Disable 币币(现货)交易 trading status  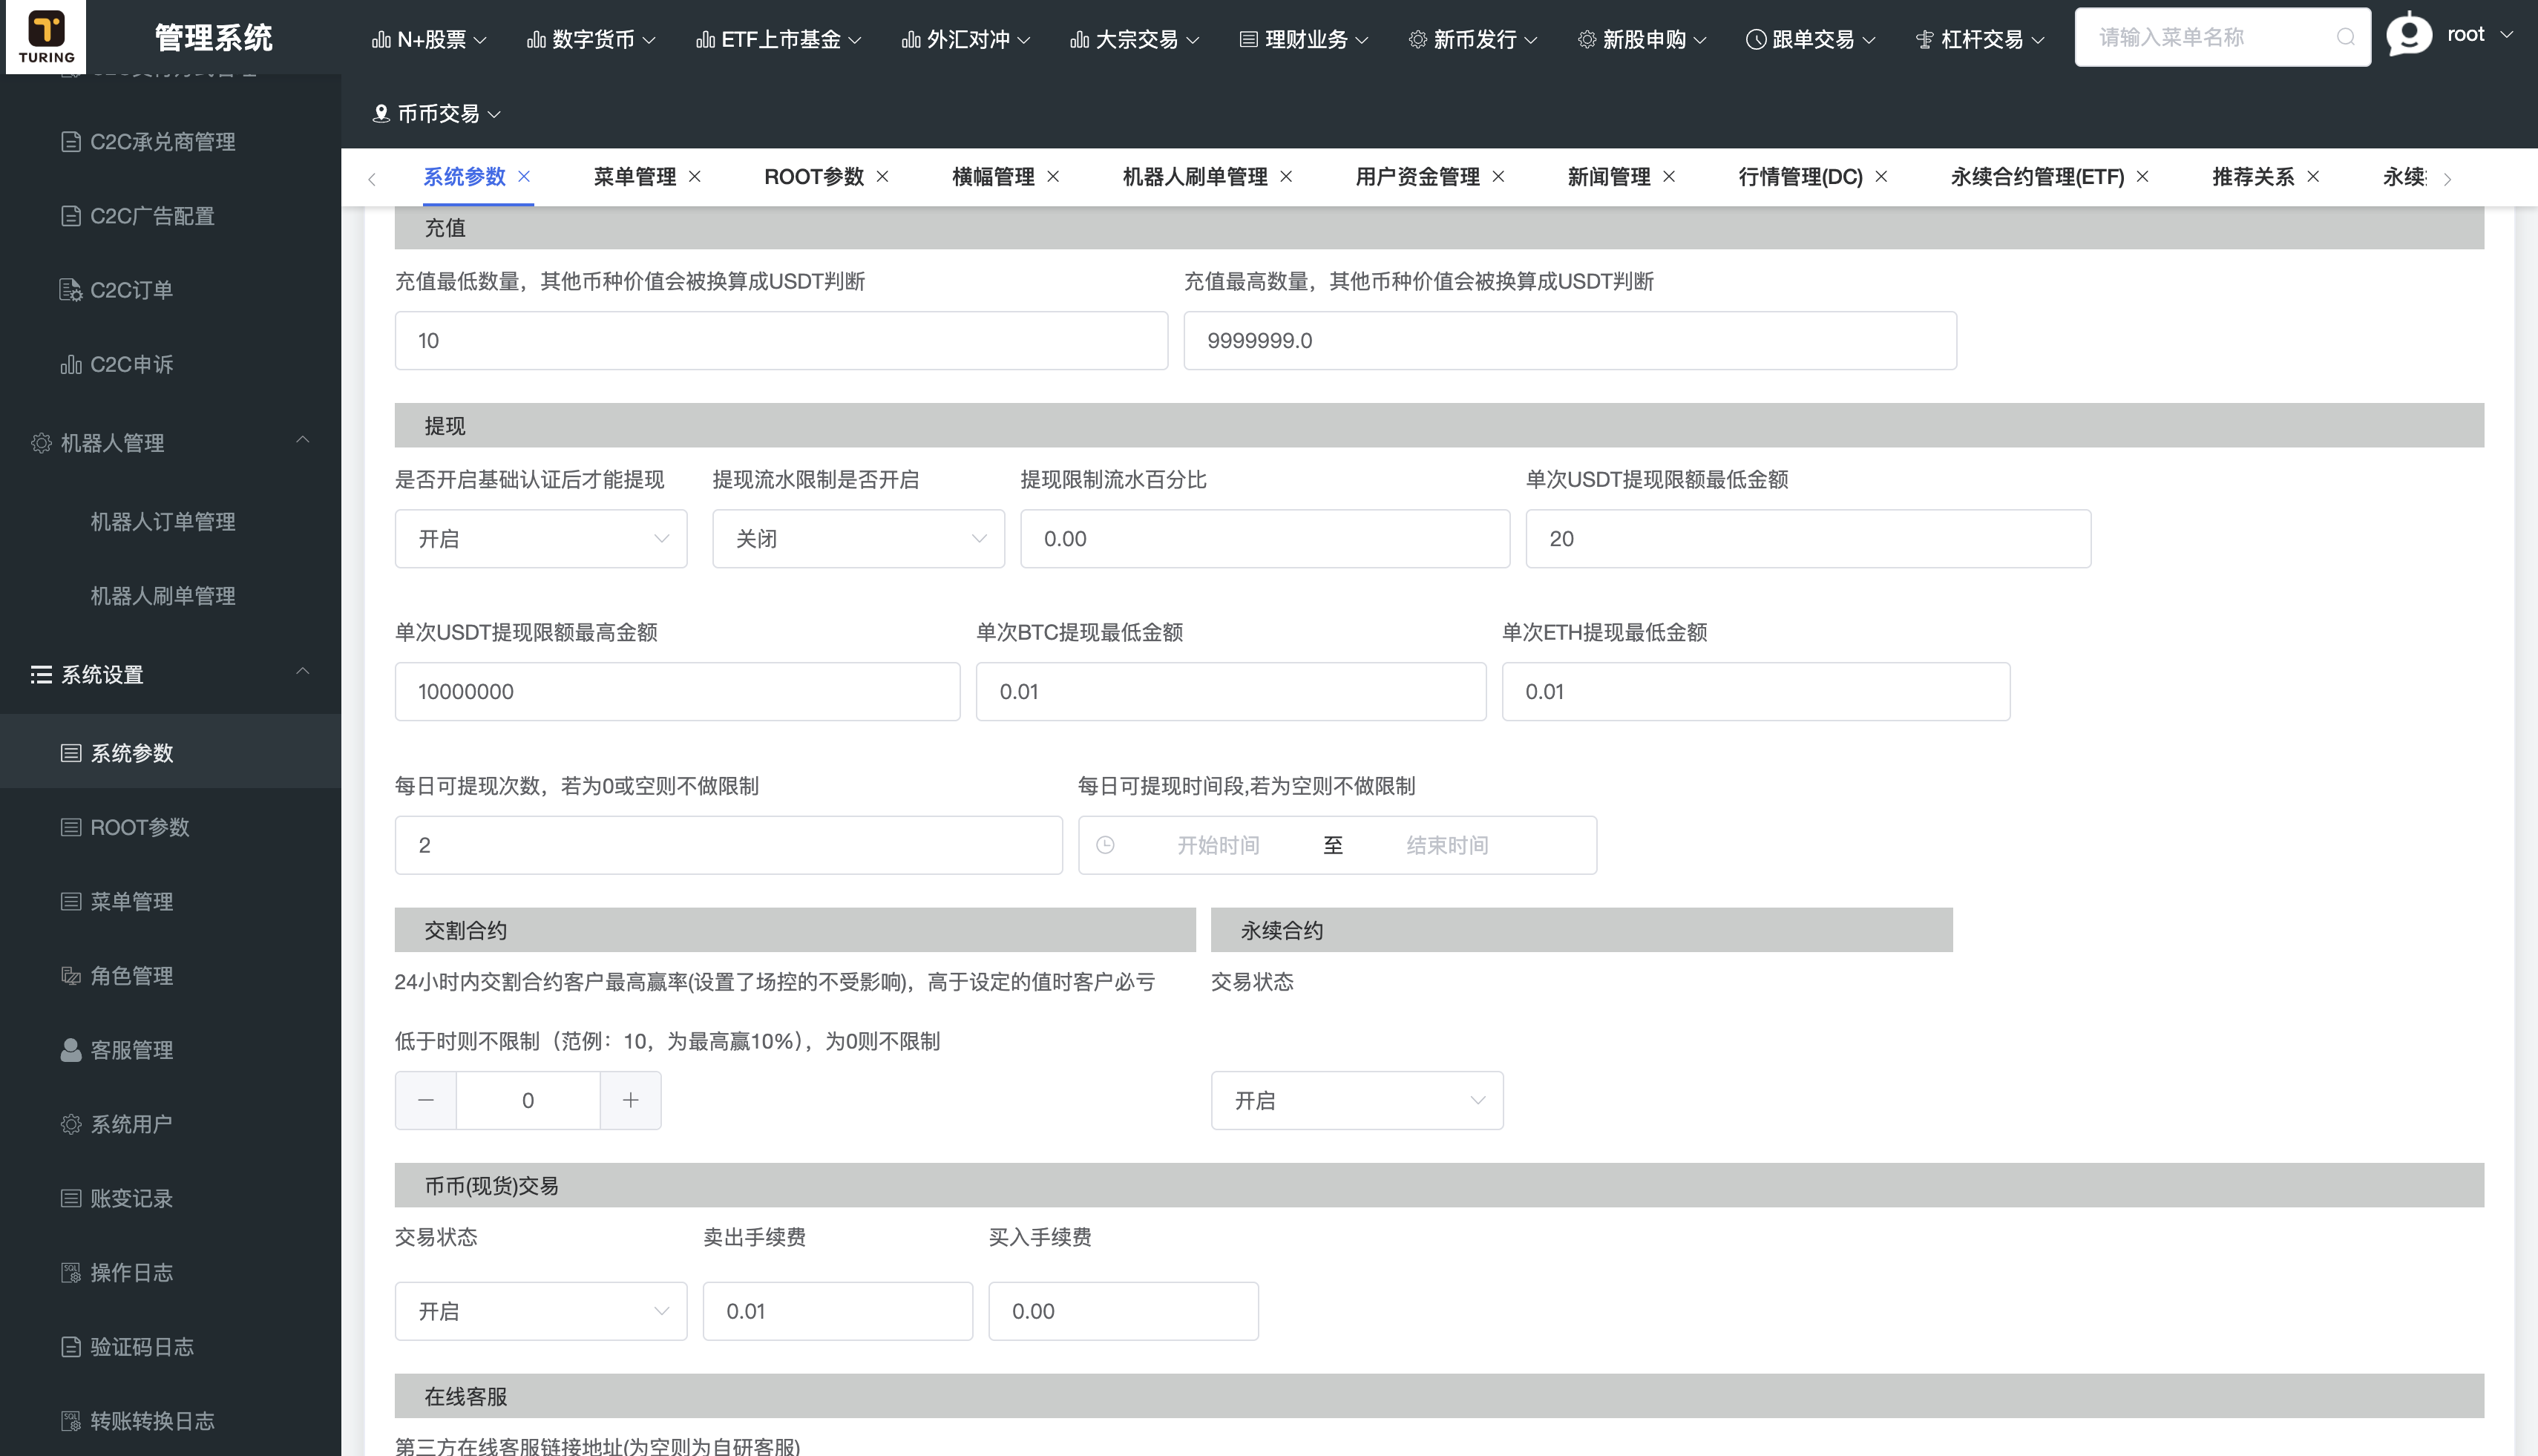(x=540, y=1311)
